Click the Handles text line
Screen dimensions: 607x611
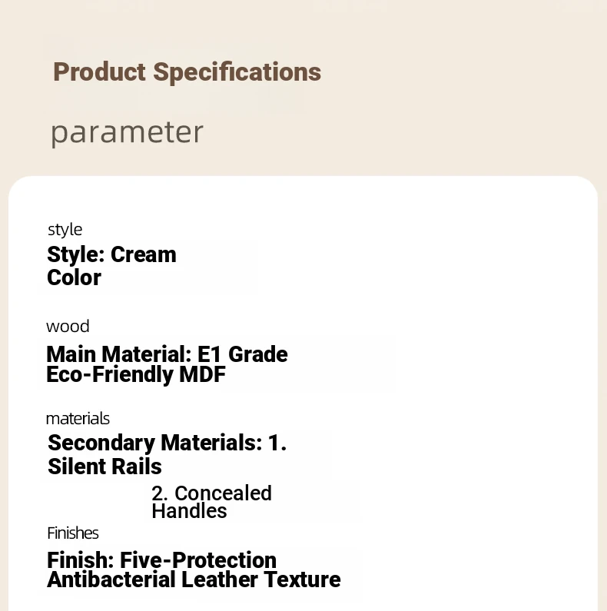(x=189, y=511)
